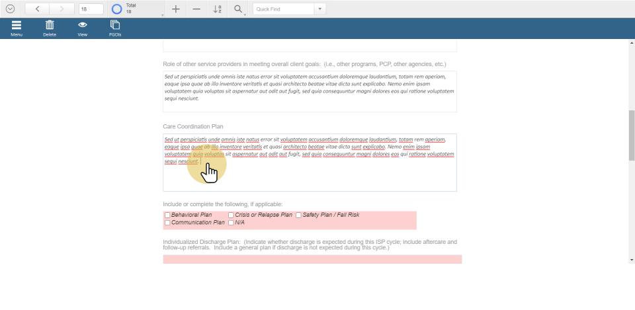The height and width of the screenshot is (310, 635).
Task: Enable Safety Plan / Fall Risk checkbox
Action: tap(298, 215)
